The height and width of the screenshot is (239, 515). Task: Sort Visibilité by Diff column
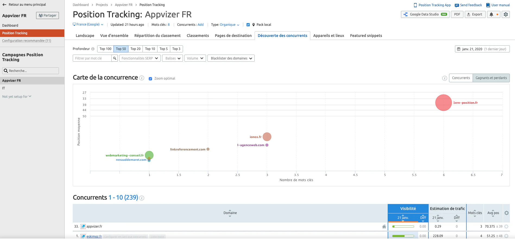[x=423, y=218]
